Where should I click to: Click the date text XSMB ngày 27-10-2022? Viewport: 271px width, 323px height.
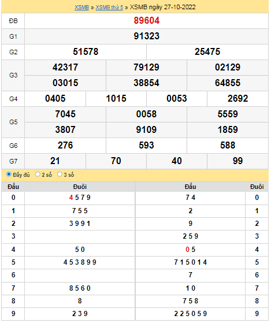[x=163, y=7]
